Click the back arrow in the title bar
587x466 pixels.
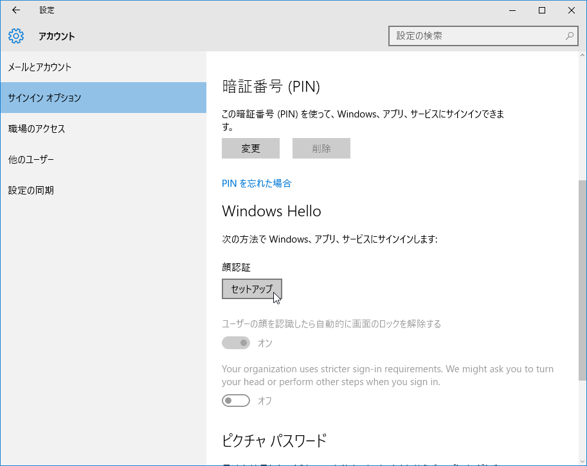pos(15,10)
